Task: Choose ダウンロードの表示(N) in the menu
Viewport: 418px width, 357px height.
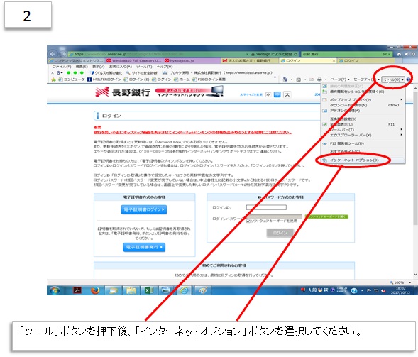Action: pyautogui.click(x=363, y=105)
